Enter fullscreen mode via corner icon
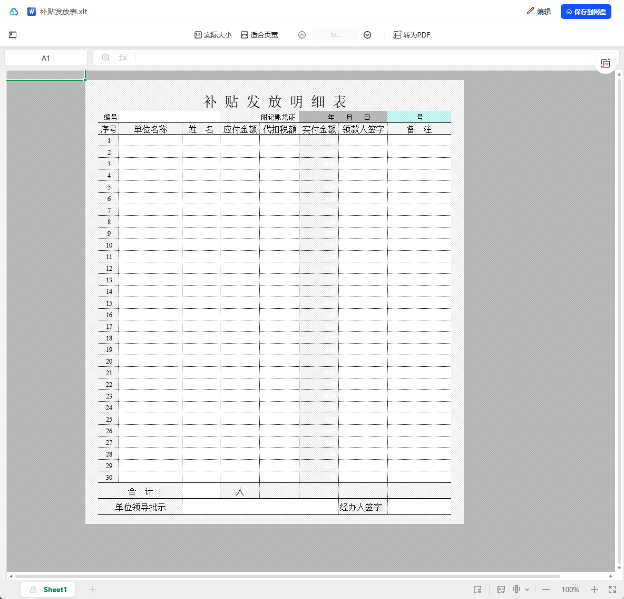The image size is (624, 599). pos(612,590)
